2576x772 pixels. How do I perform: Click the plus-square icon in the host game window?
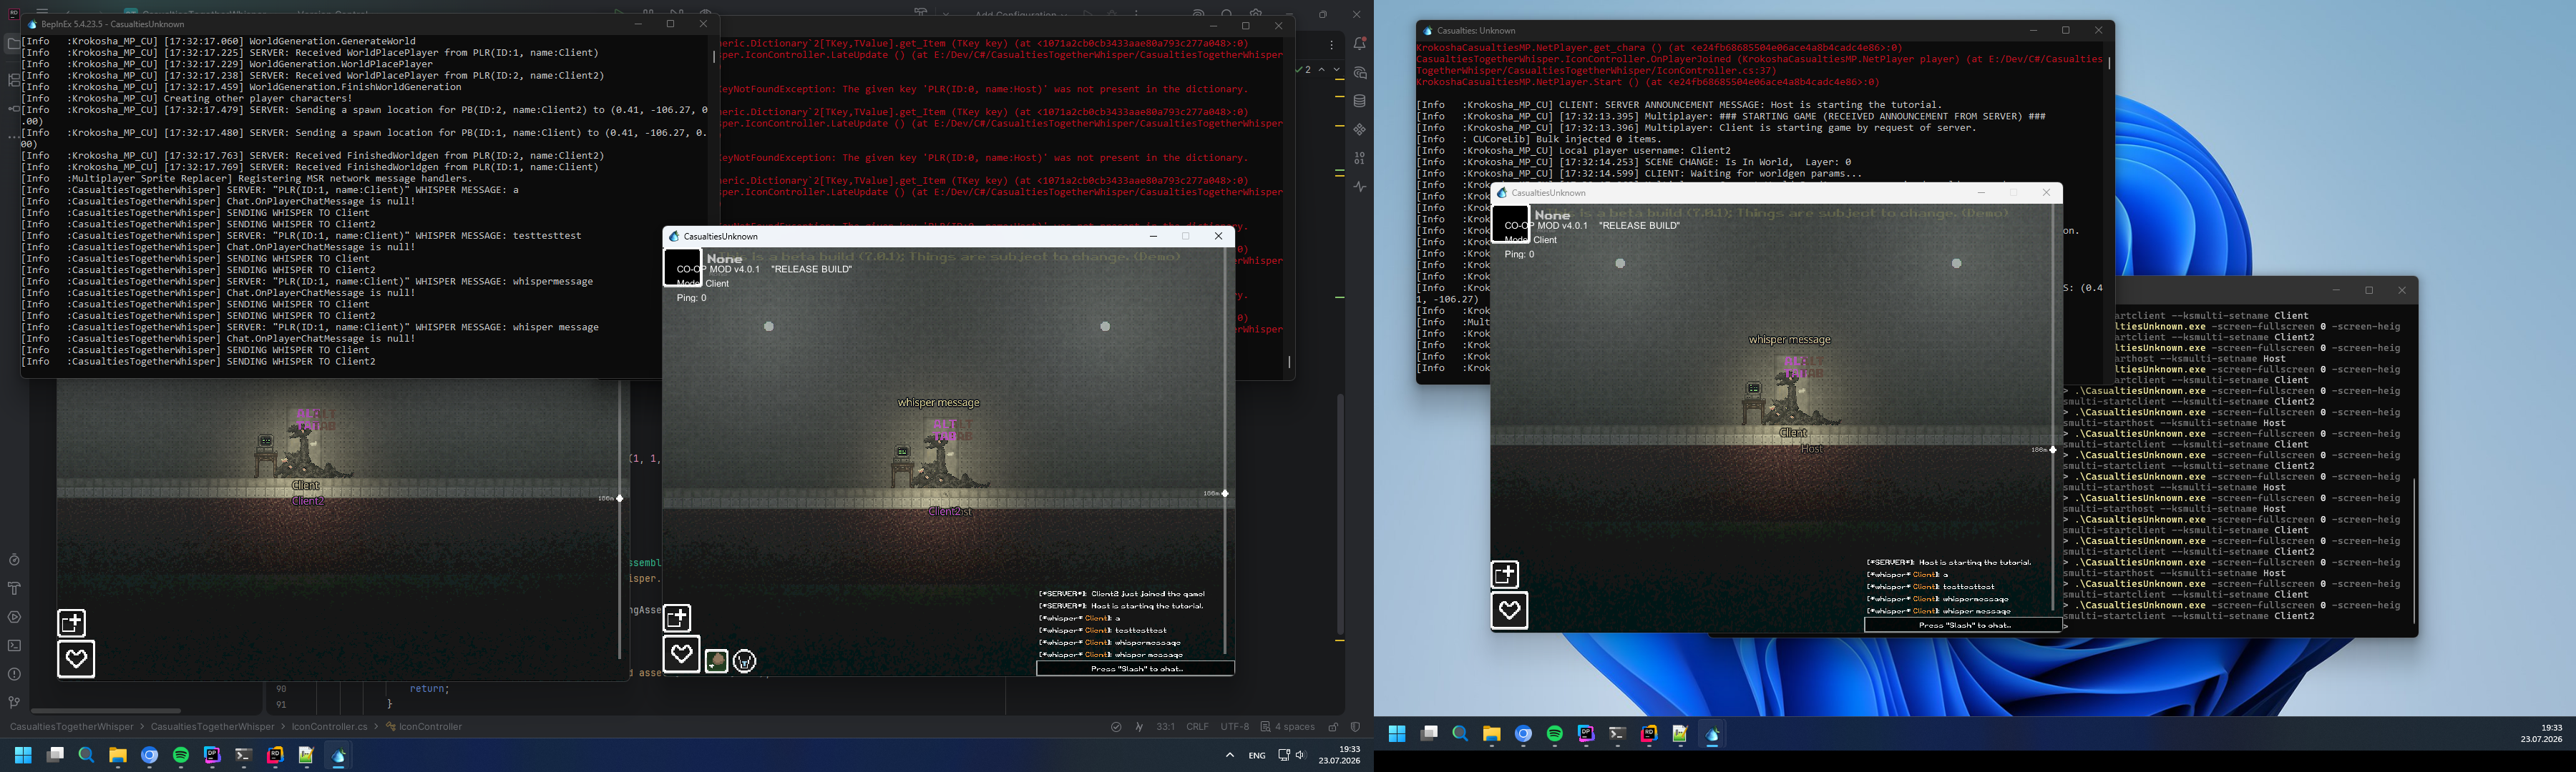[72, 623]
